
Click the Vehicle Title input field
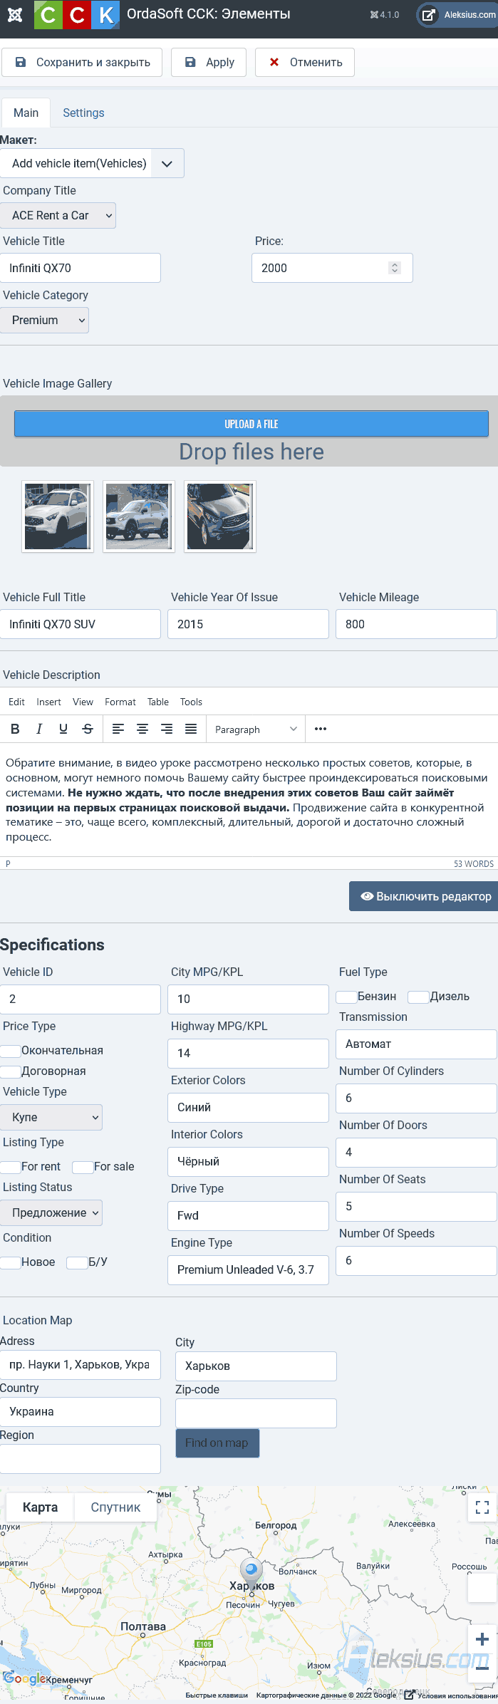click(81, 268)
